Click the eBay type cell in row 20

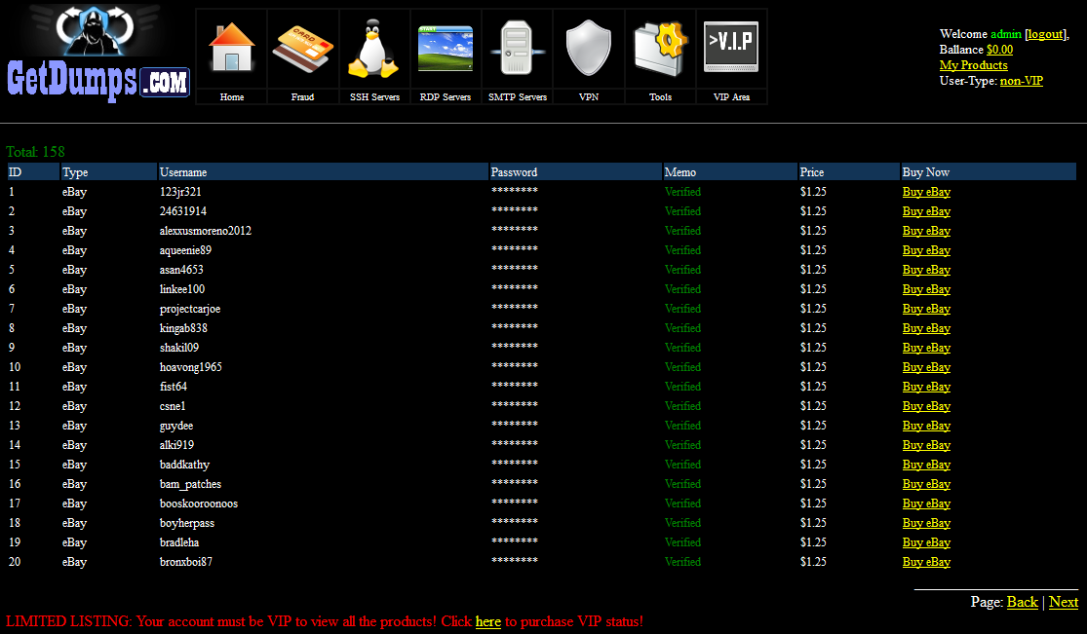[x=74, y=562]
